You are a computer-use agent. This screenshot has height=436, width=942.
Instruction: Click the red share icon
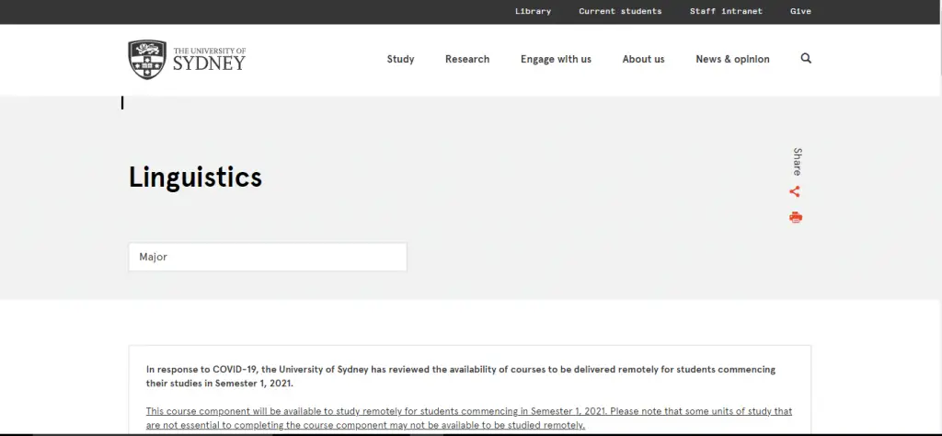point(795,191)
